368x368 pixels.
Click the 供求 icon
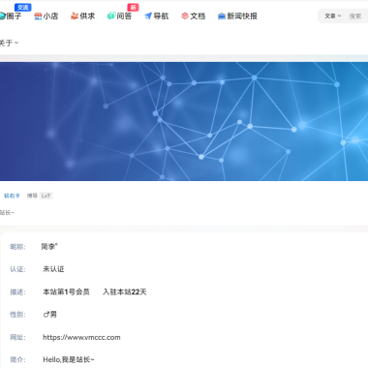pyautogui.click(x=75, y=16)
